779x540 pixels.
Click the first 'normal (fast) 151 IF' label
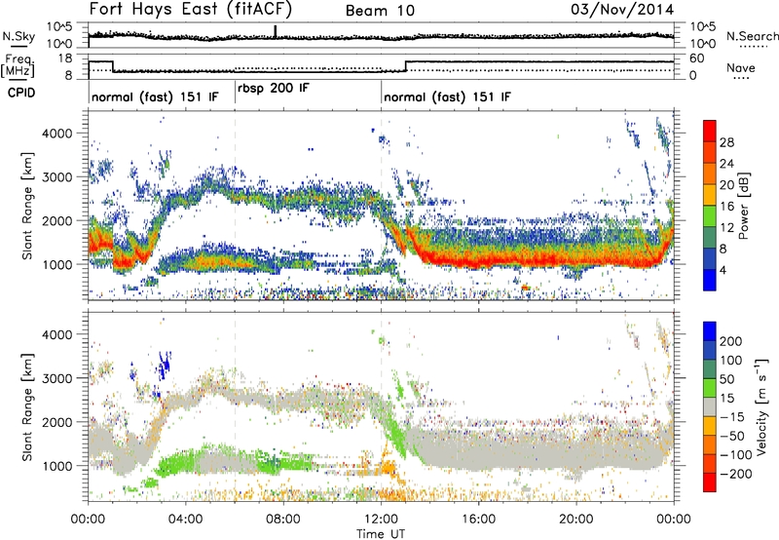pyautogui.click(x=155, y=96)
